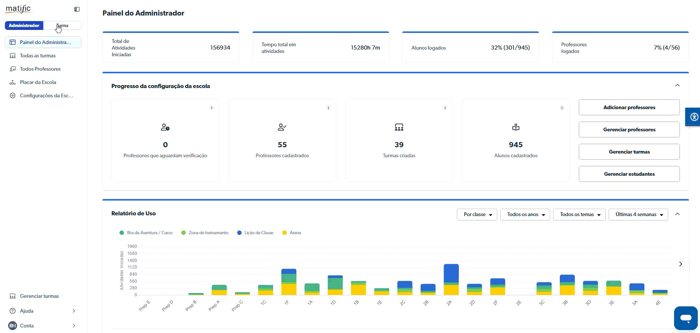
Task: Click the Gerenciar estudantes button
Action: click(629, 174)
